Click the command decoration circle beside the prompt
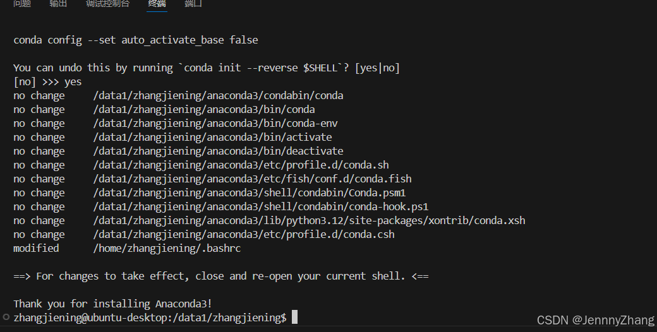The height and width of the screenshot is (332, 657). (x=6, y=317)
